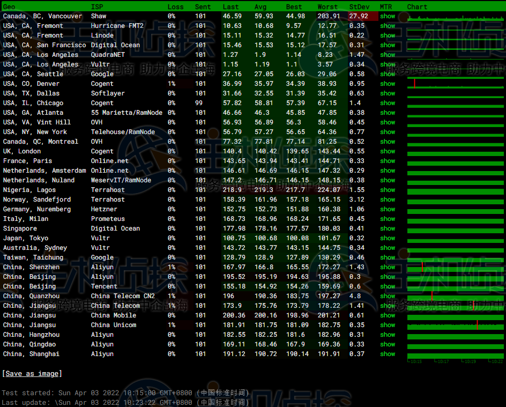Click 'show' for Shanghai Aliyun row
Viewport: 506px width, 407px height.
point(387,354)
